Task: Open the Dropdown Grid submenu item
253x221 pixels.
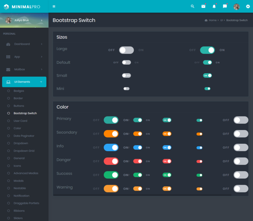Action: click(x=24, y=151)
